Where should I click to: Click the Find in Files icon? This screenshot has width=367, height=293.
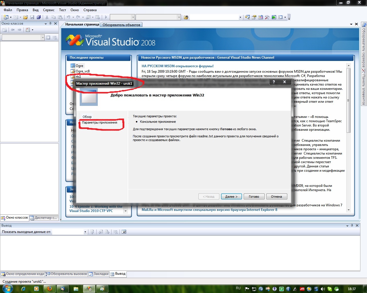click(186, 17)
